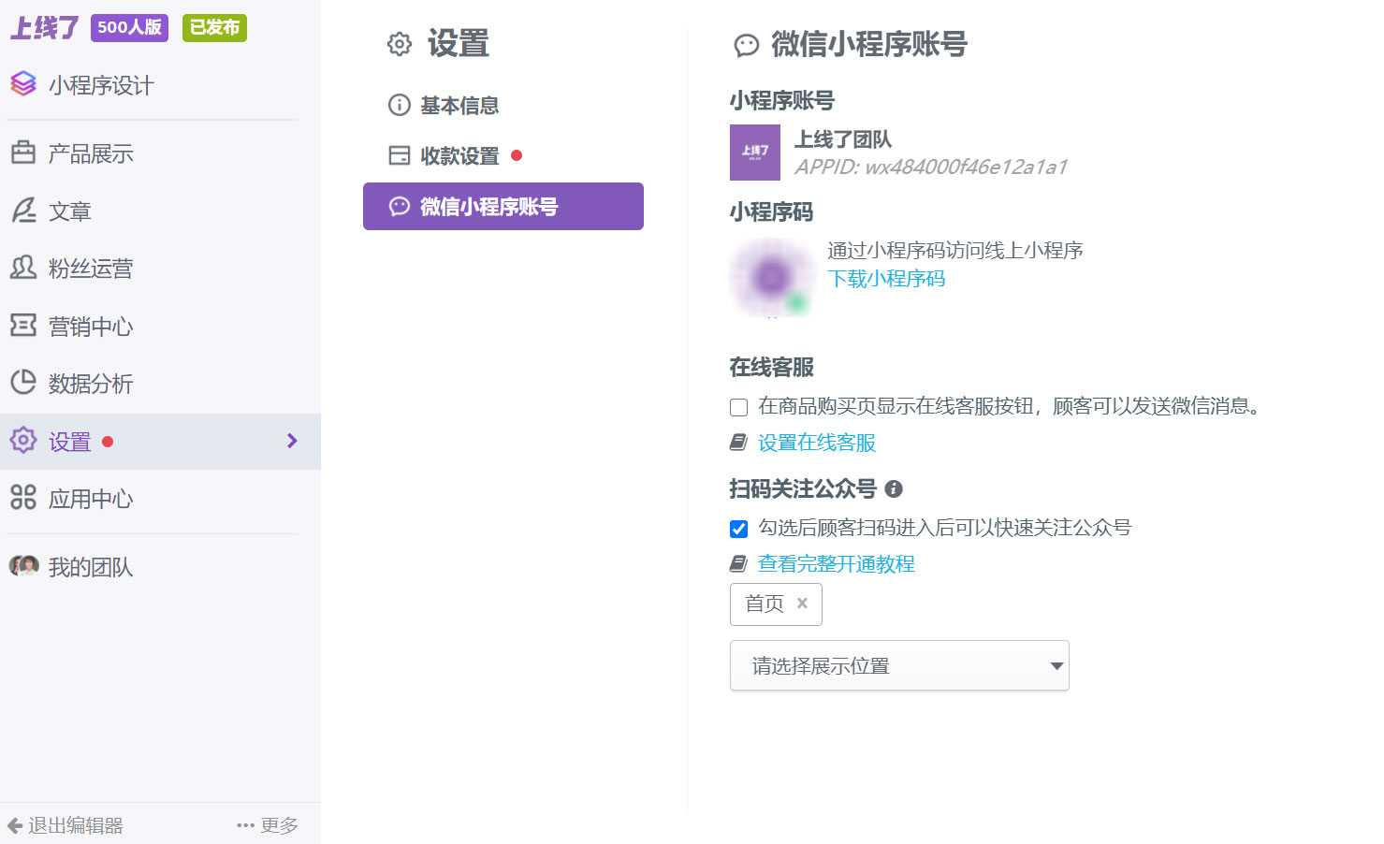
Task: Click the 粉丝运营 fan operations icon
Action: click(23, 269)
